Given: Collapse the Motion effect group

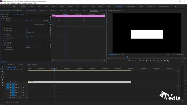Looking at the screenshot, I should click(1, 18).
